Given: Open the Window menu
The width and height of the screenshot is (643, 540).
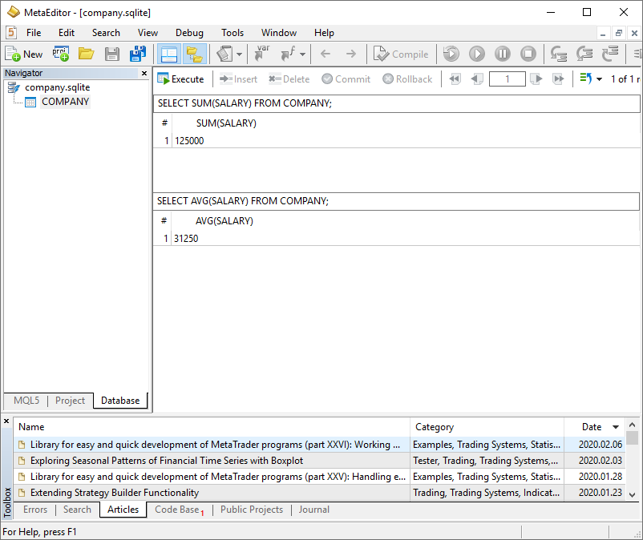Looking at the screenshot, I should pos(279,33).
